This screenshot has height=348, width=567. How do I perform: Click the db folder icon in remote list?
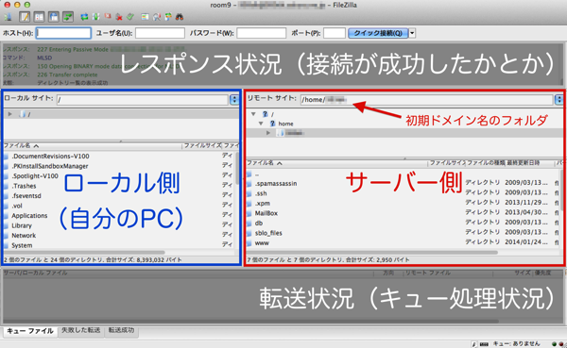(x=249, y=224)
